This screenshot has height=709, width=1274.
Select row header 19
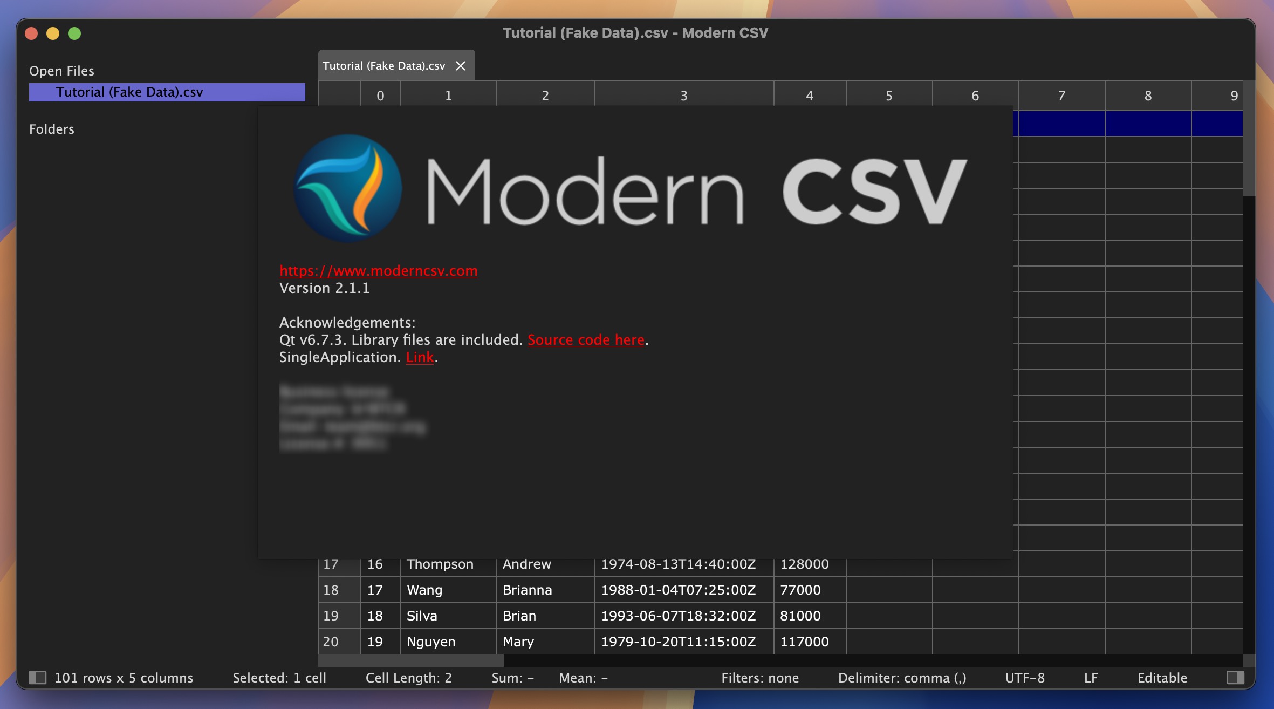point(339,616)
